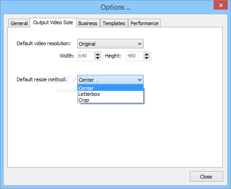
Task: Click the Width input field
Action: pyautogui.click(x=86, y=56)
